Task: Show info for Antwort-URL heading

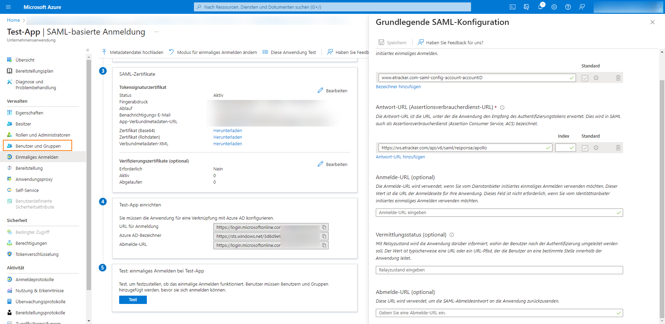Action: point(502,108)
